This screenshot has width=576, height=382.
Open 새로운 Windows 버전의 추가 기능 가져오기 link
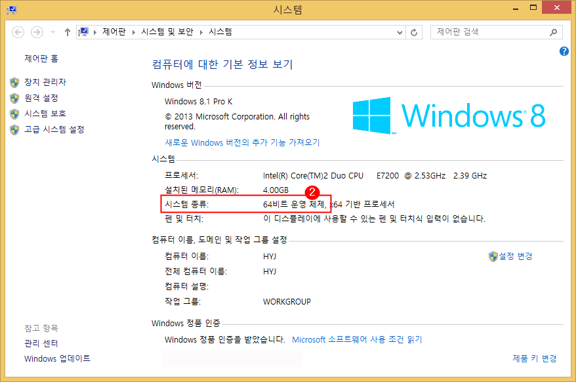tap(242, 142)
